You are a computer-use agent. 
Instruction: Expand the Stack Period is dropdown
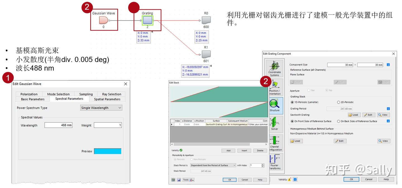213,165
